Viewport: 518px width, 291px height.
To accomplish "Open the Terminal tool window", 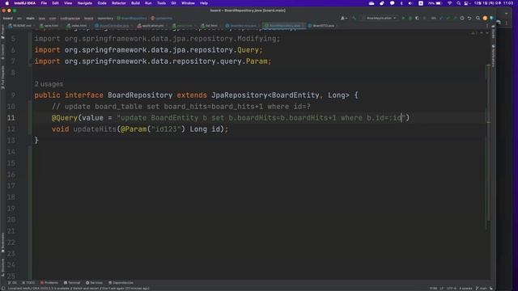I will click(x=72, y=283).
